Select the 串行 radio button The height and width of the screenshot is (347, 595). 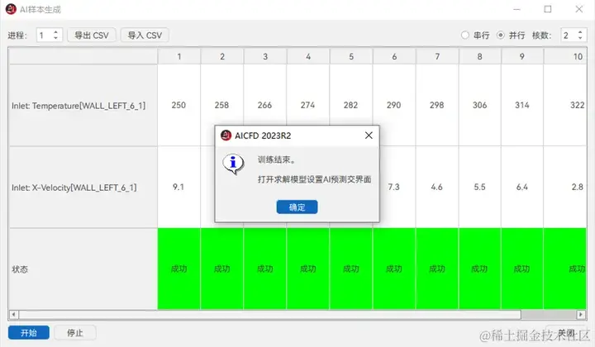point(464,35)
